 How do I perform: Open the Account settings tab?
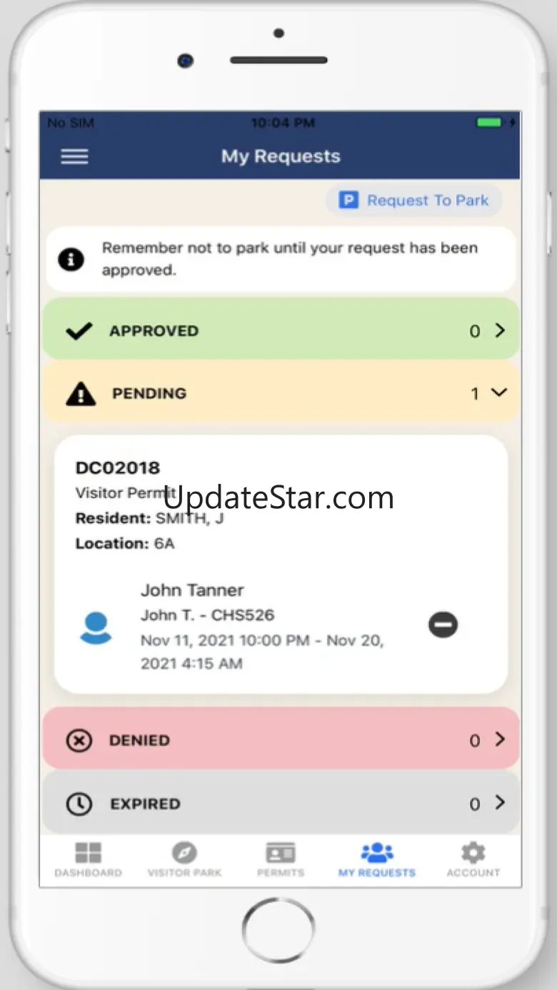pyautogui.click(x=473, y=859)
